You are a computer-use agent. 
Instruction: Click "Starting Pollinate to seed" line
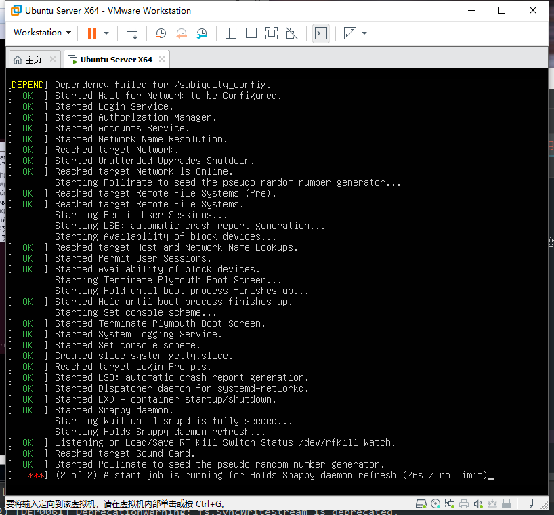pyautogui.click(x=228, y=182)
